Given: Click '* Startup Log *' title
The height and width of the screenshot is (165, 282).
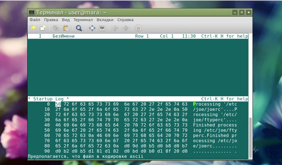Looking at the screenshot, I should click(x=48, y=99).
